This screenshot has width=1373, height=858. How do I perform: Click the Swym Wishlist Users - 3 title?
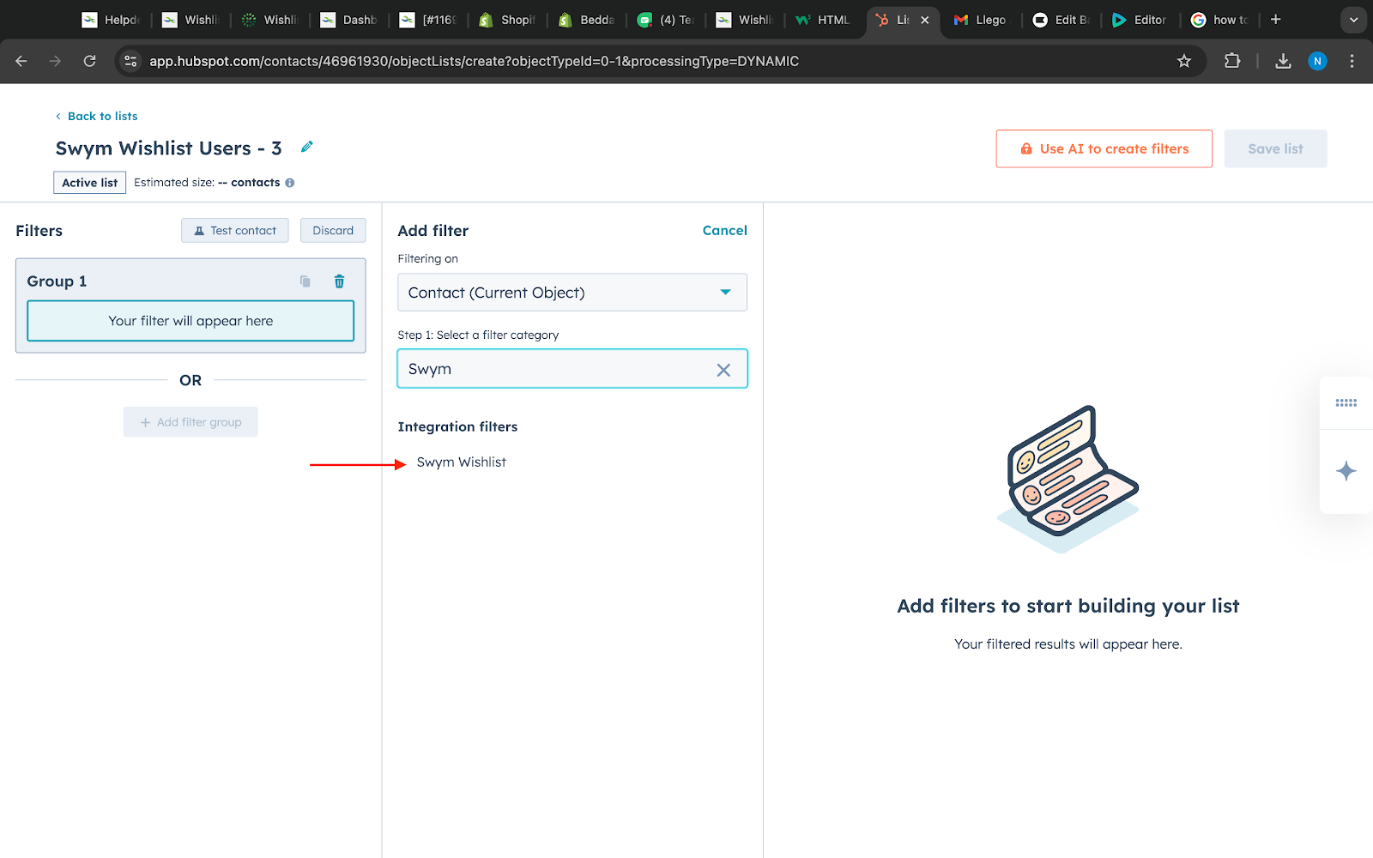click(168, 148)
